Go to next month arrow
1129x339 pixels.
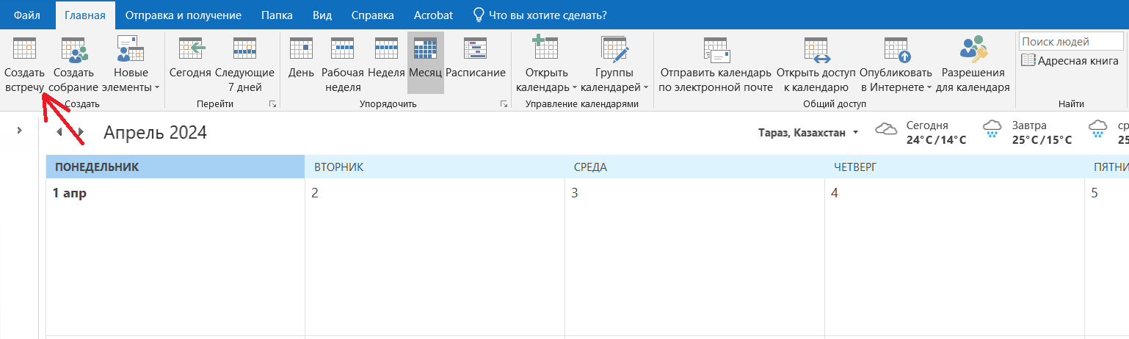pos(81,133)
